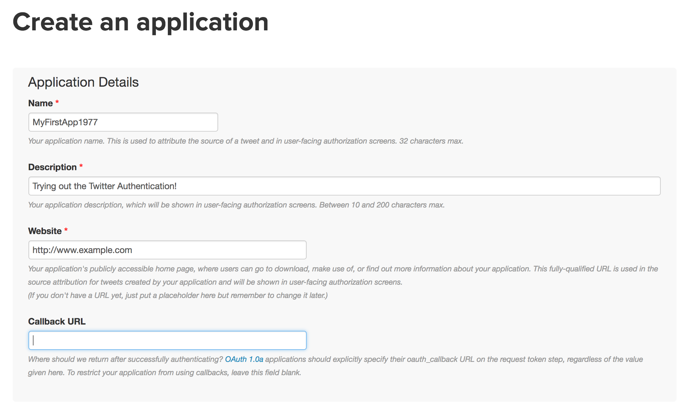This screenshot has height=403, width=681.
Task: Open the OAuth 1.0a link
Action: click(244, 359)
